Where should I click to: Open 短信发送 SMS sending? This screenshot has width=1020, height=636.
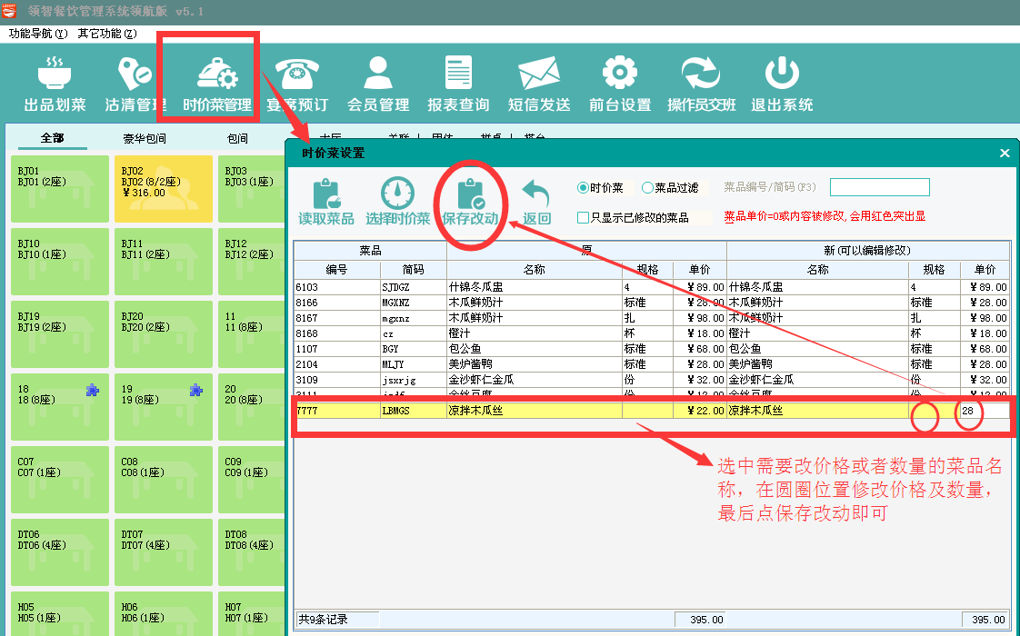tap(539, 84)
